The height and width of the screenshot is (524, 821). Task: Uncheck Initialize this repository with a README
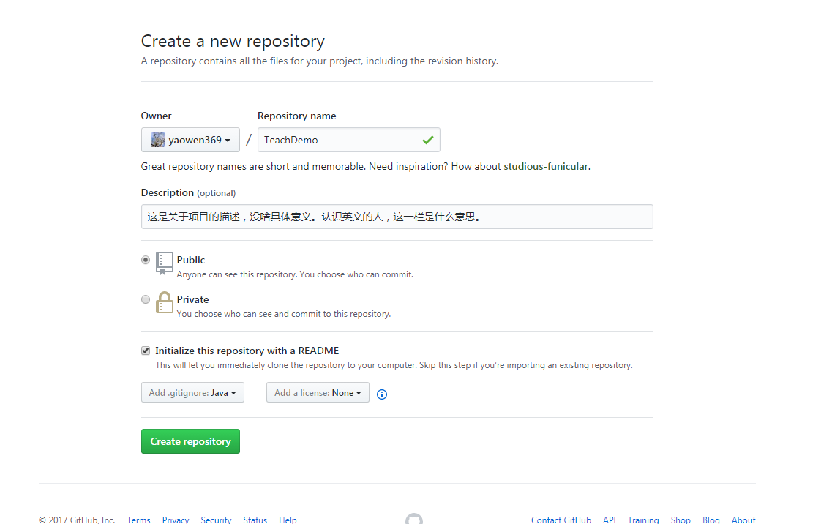coord(146,351)
